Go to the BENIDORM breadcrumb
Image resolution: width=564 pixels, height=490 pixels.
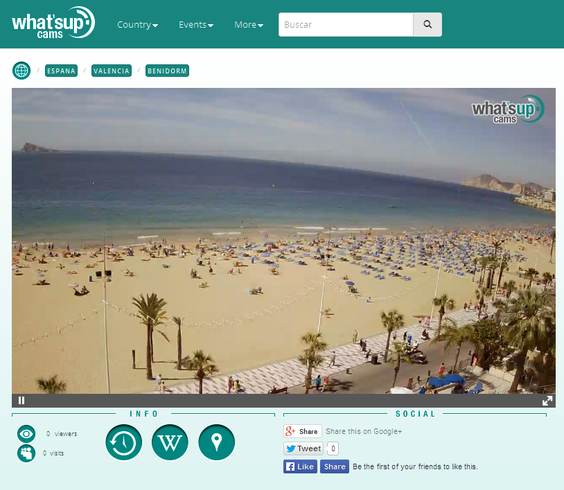pos(167,71)
